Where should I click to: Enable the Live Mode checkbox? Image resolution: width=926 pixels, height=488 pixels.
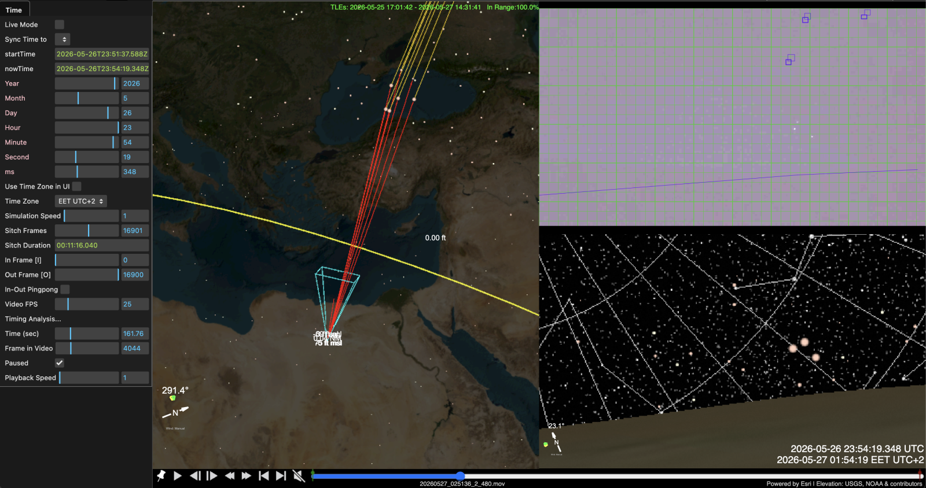click(x=60, y=24)
